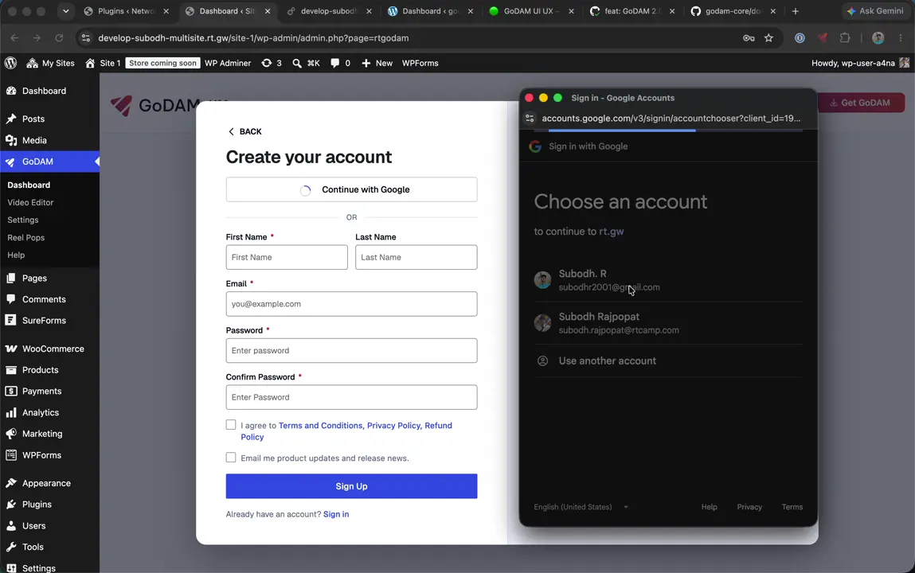Open Help link in Google sign-in window

709,507
